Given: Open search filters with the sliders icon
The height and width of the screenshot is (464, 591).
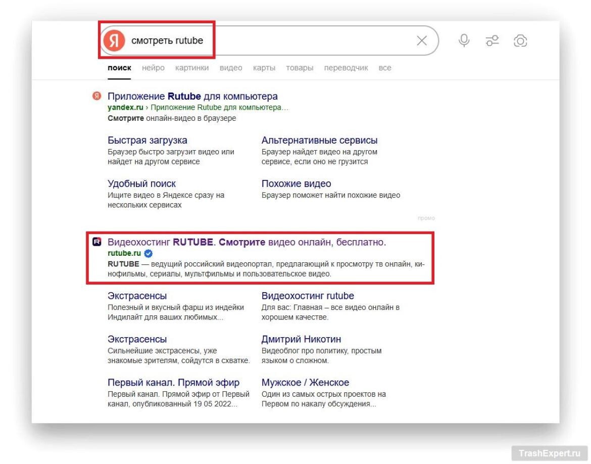Looking at the screenshot, I should [x=492, y=40].
